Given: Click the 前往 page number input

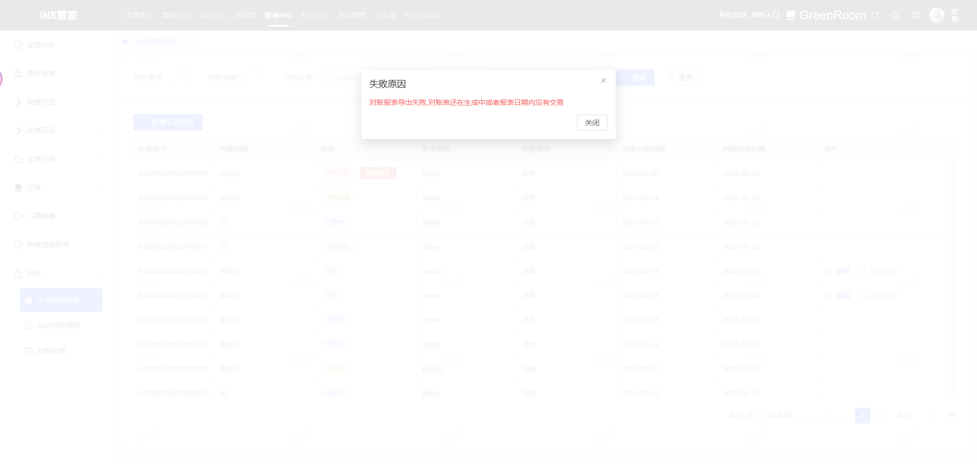Looking at the screenshot, I should tap(930, 416).
